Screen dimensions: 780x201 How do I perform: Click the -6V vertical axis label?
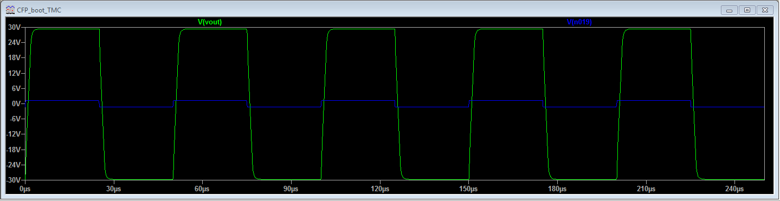tap(15, 119)
